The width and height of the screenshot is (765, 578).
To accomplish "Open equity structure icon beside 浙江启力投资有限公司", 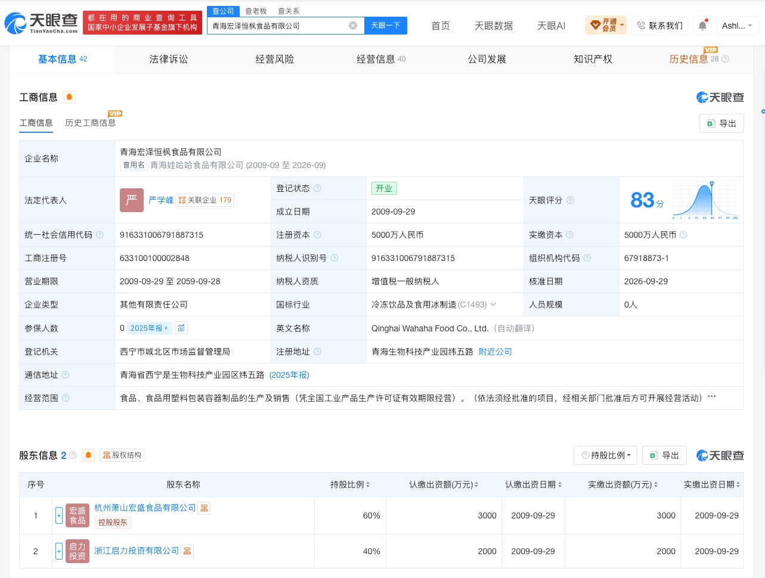I will [187, 551].
